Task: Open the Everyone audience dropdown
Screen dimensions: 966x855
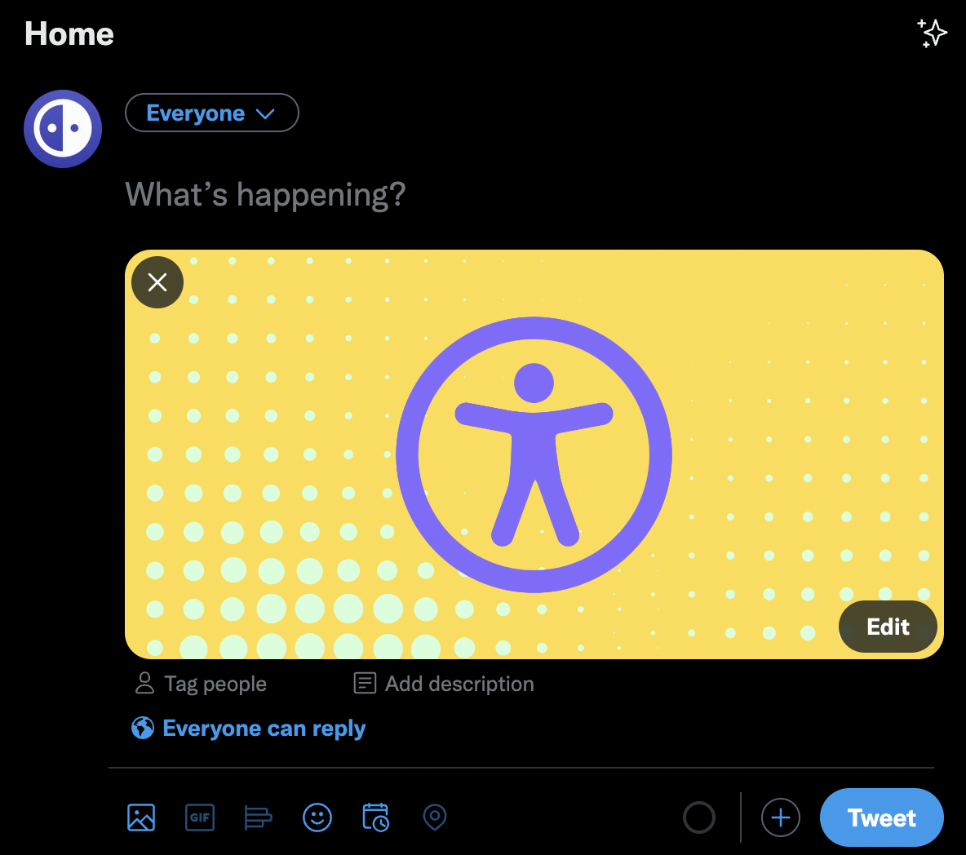Action: pyautogui.click(x=211, y=113)
